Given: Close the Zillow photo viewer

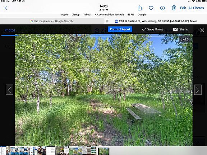Looking at the screenshot, I should tap(202, 30).
